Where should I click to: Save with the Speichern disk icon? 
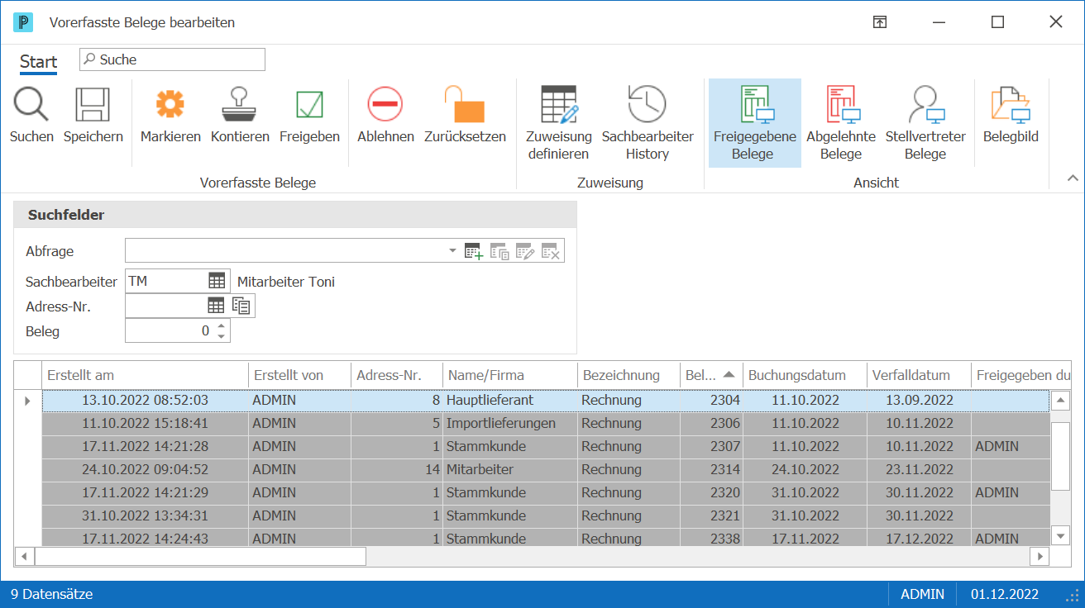[93, 105]
